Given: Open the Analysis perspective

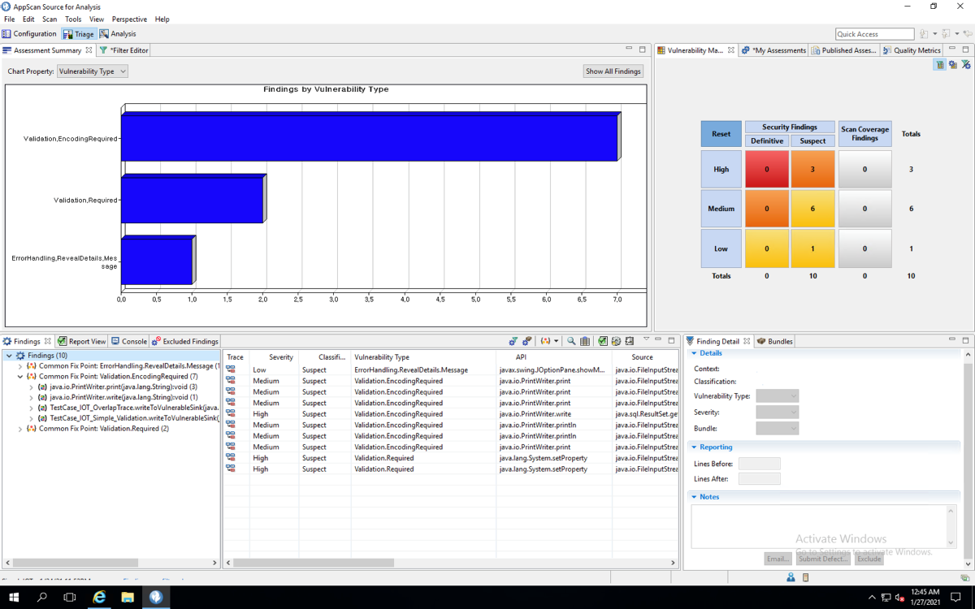Looking at the screenshot, I should 118,34.
